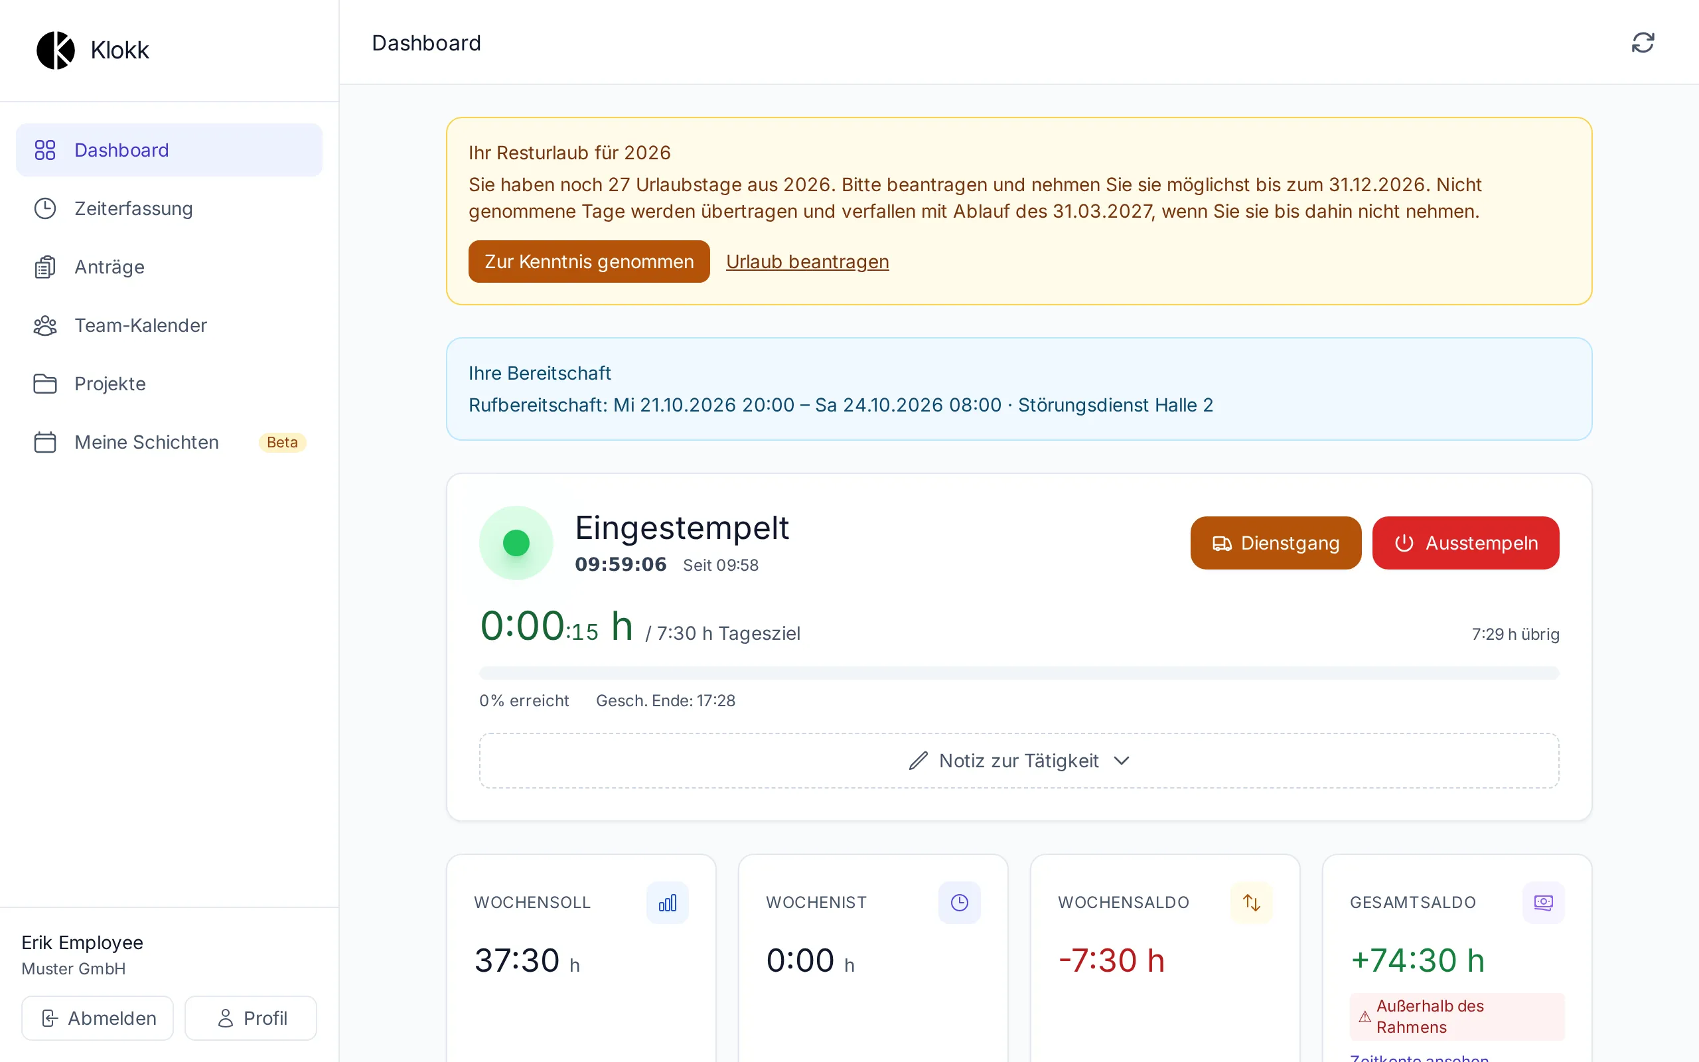Click the green clocked-in status indicator
This screenshot has height=1062, width=1699.
pos(516,543)
